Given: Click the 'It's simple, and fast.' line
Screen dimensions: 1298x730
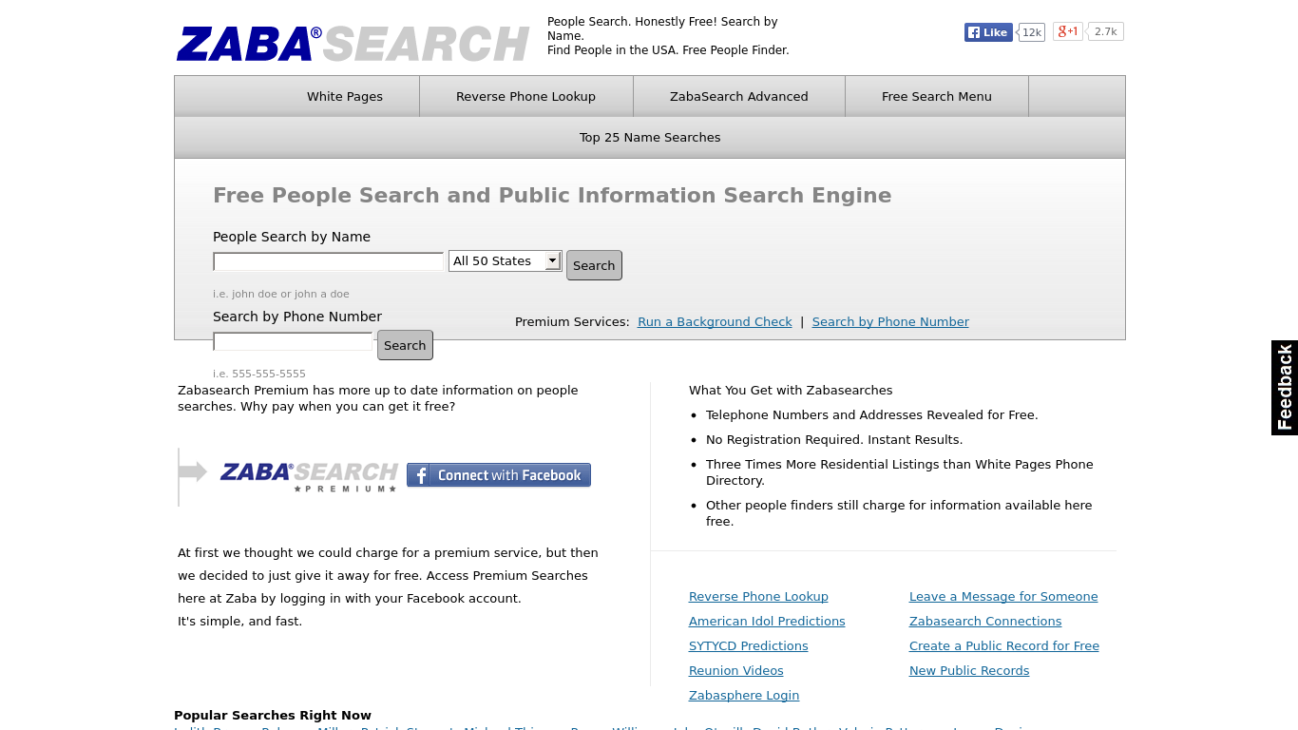Looking at the screenshot, I should [x=239, y=621].
